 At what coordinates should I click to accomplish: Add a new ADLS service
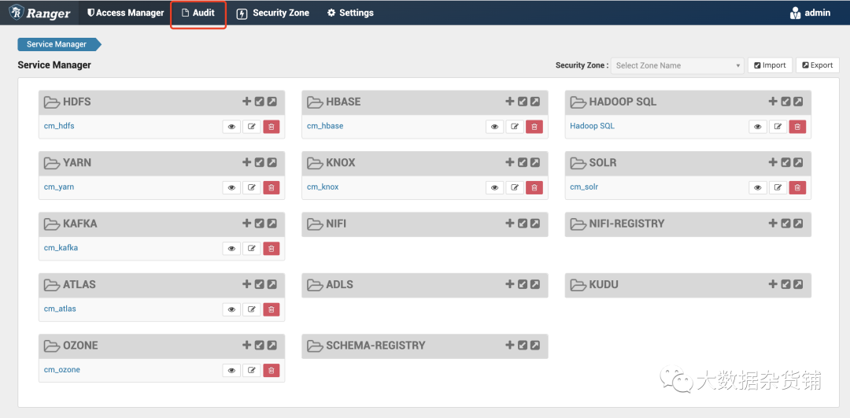[509, 284]
